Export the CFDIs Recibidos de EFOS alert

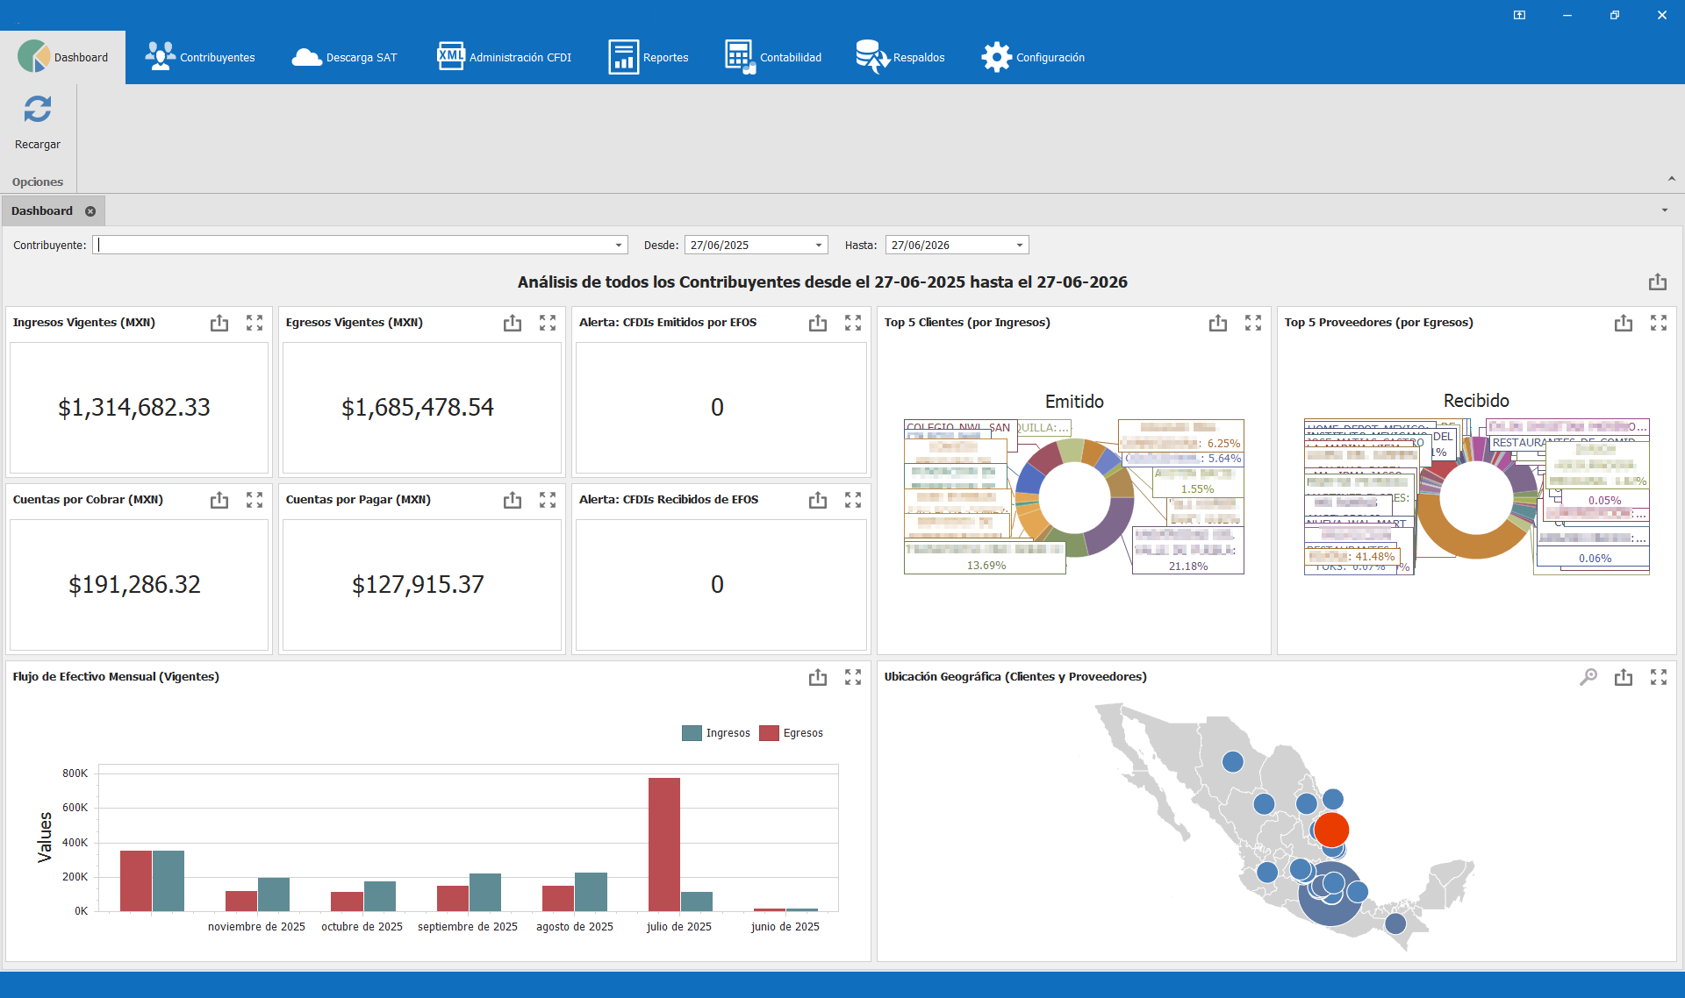[x=818, y=500]
